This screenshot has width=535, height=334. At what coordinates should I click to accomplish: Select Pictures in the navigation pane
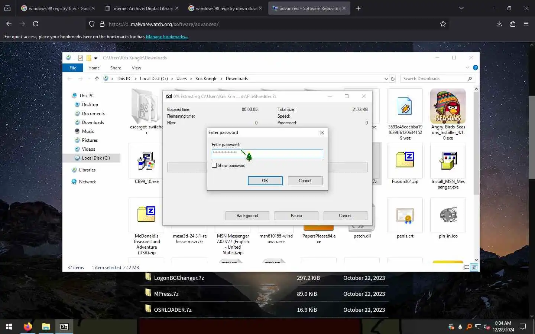pos(90,140)
